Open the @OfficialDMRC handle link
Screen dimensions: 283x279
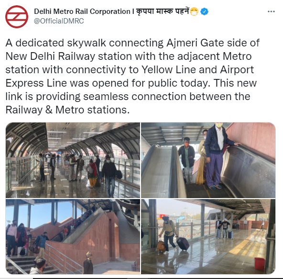coord(59,21)
